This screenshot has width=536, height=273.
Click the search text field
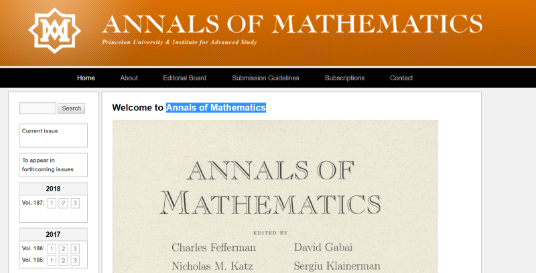tap(38, 108)
